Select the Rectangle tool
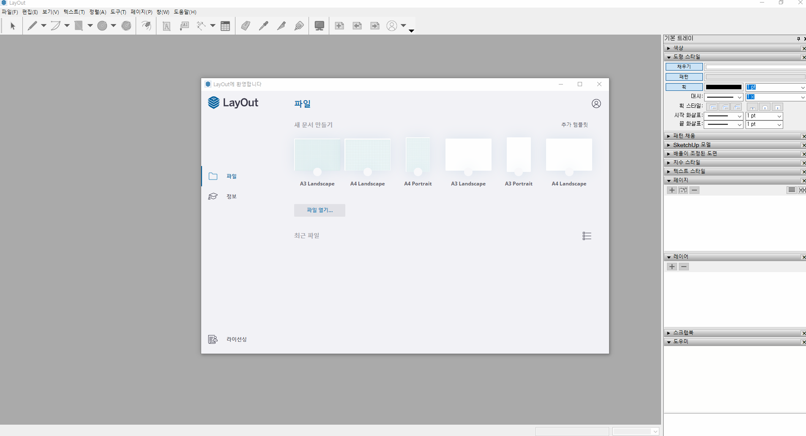Viewport: 806px width, 436px height. point(79,26)
